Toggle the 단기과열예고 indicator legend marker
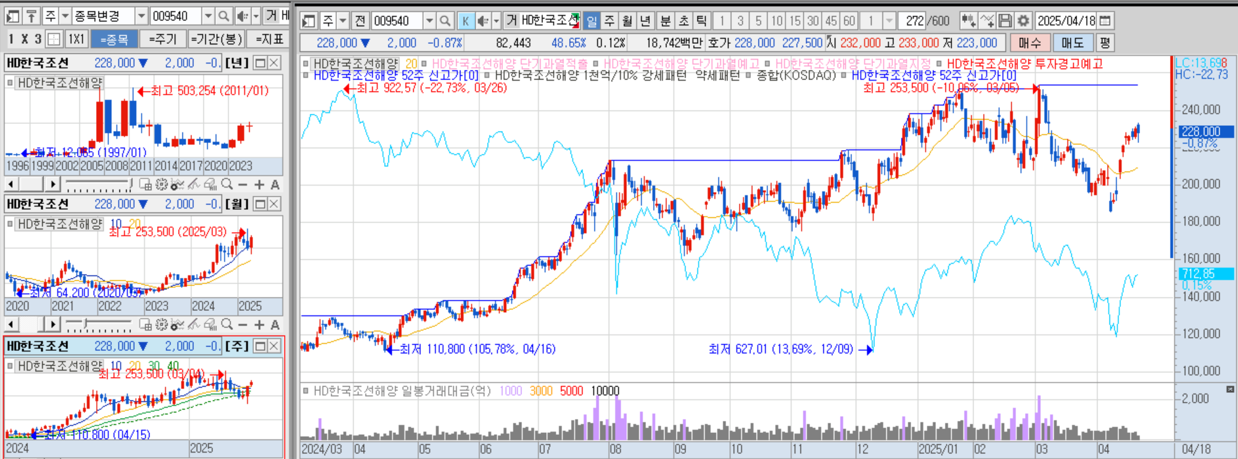 pos(596,64)
